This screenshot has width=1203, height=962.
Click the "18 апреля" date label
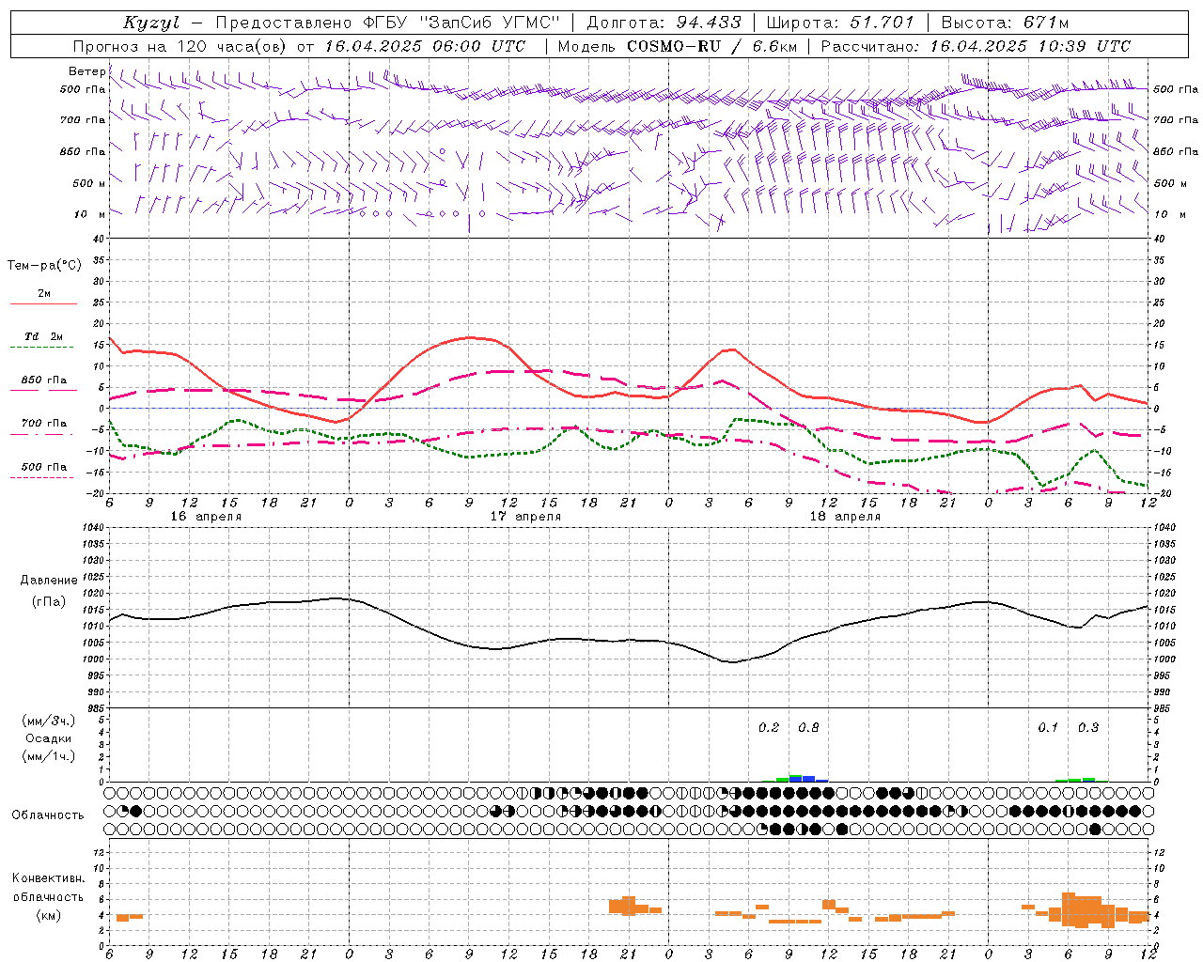[x=845, y=517]
